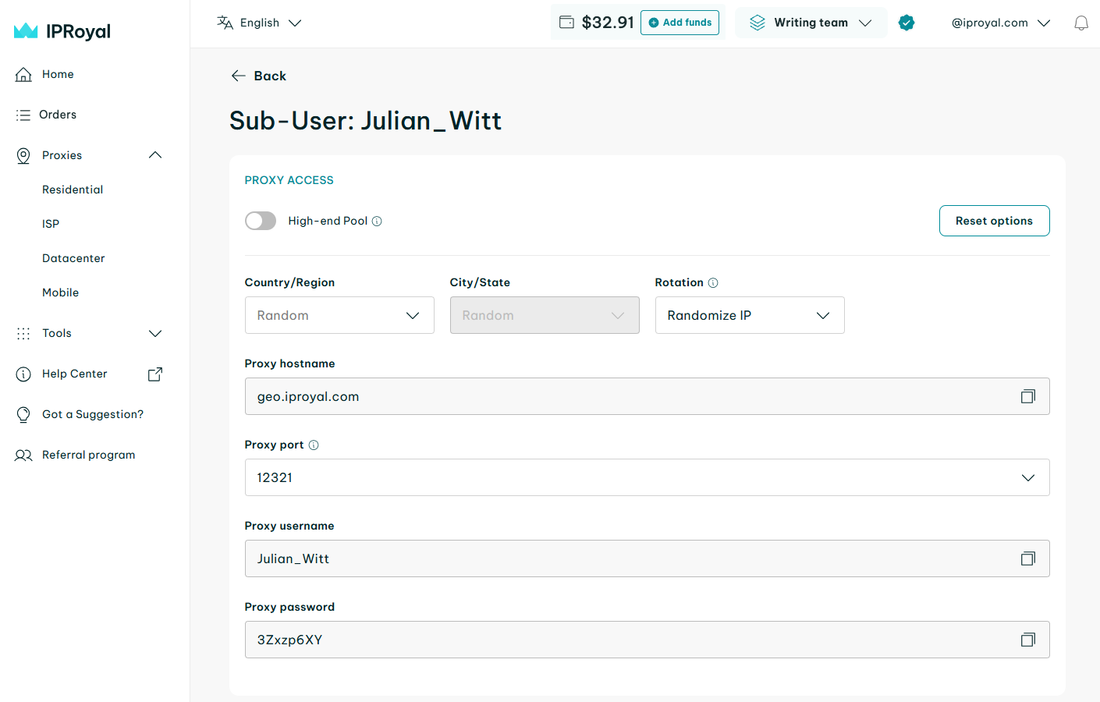Click the PROXY ACCESS section title

289,180
